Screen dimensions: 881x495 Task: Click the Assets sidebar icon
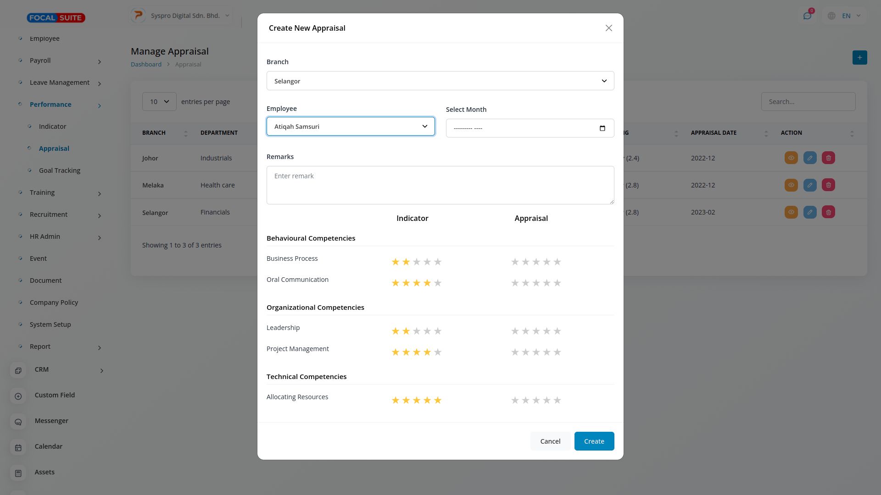[18, 473]
